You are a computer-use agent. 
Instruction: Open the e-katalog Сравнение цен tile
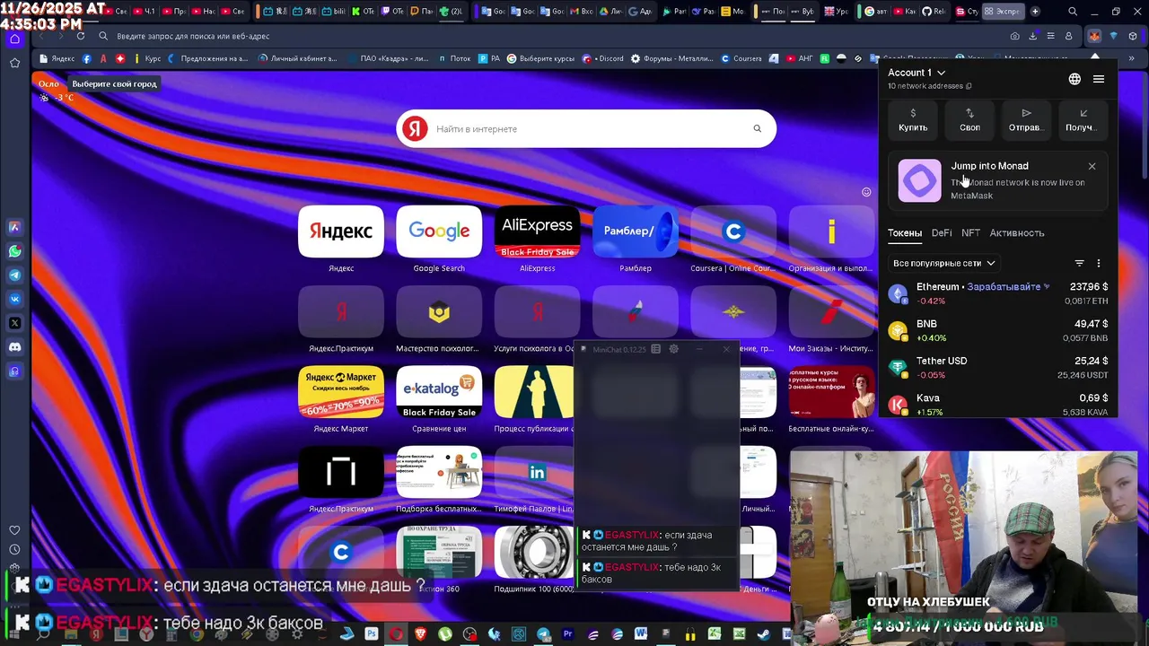pyautogui.click(x=439, y=392)
